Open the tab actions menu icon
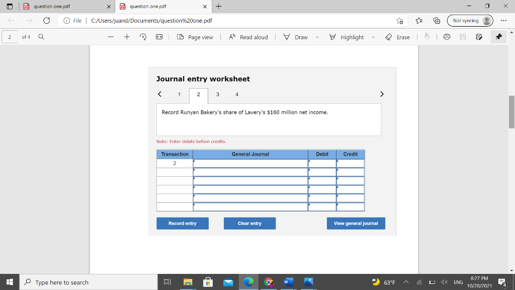 pyautogui.click(x=10, y=6)
